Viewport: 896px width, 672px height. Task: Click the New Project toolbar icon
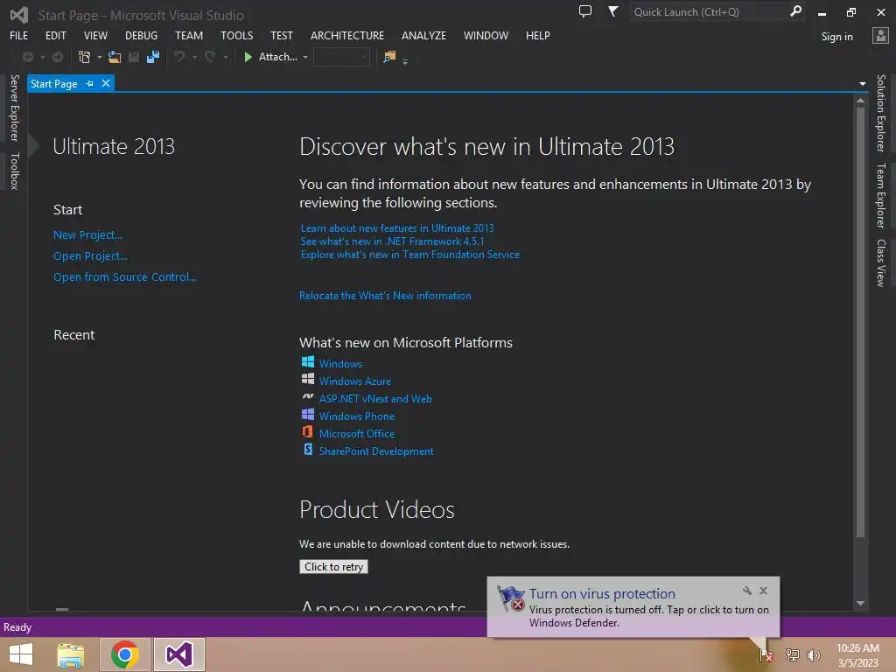coord(84,57)
